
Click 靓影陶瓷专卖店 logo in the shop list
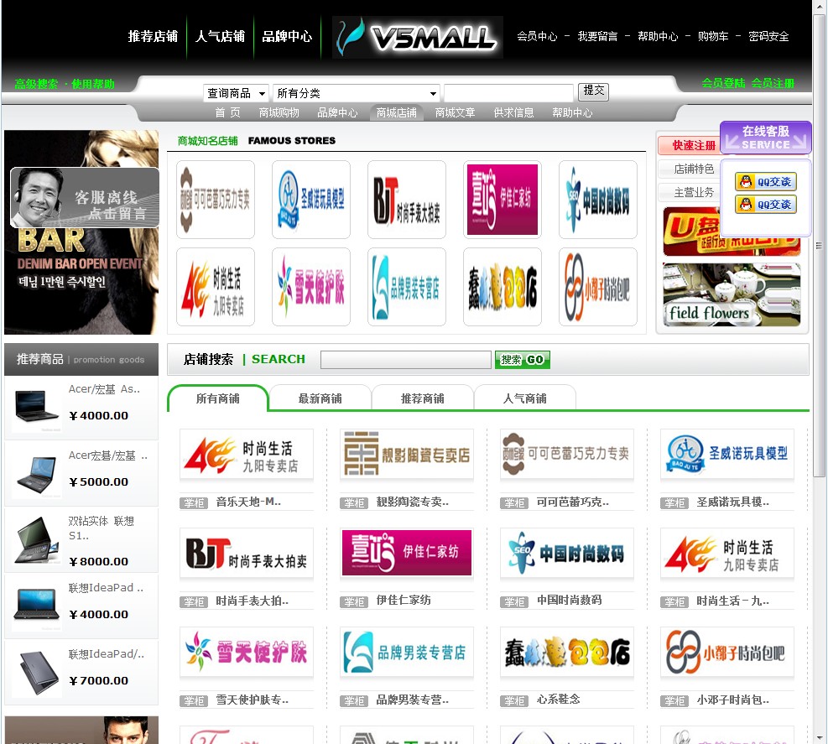(407, 454)
